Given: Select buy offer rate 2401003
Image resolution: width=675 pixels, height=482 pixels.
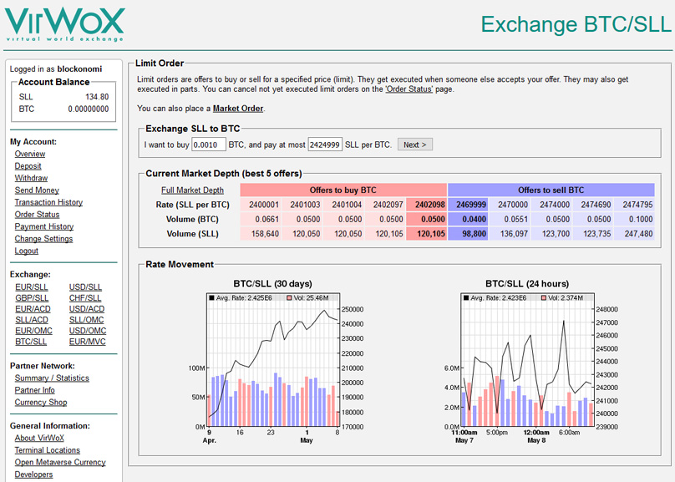Looking at the screenshot, I should (302, 205).
